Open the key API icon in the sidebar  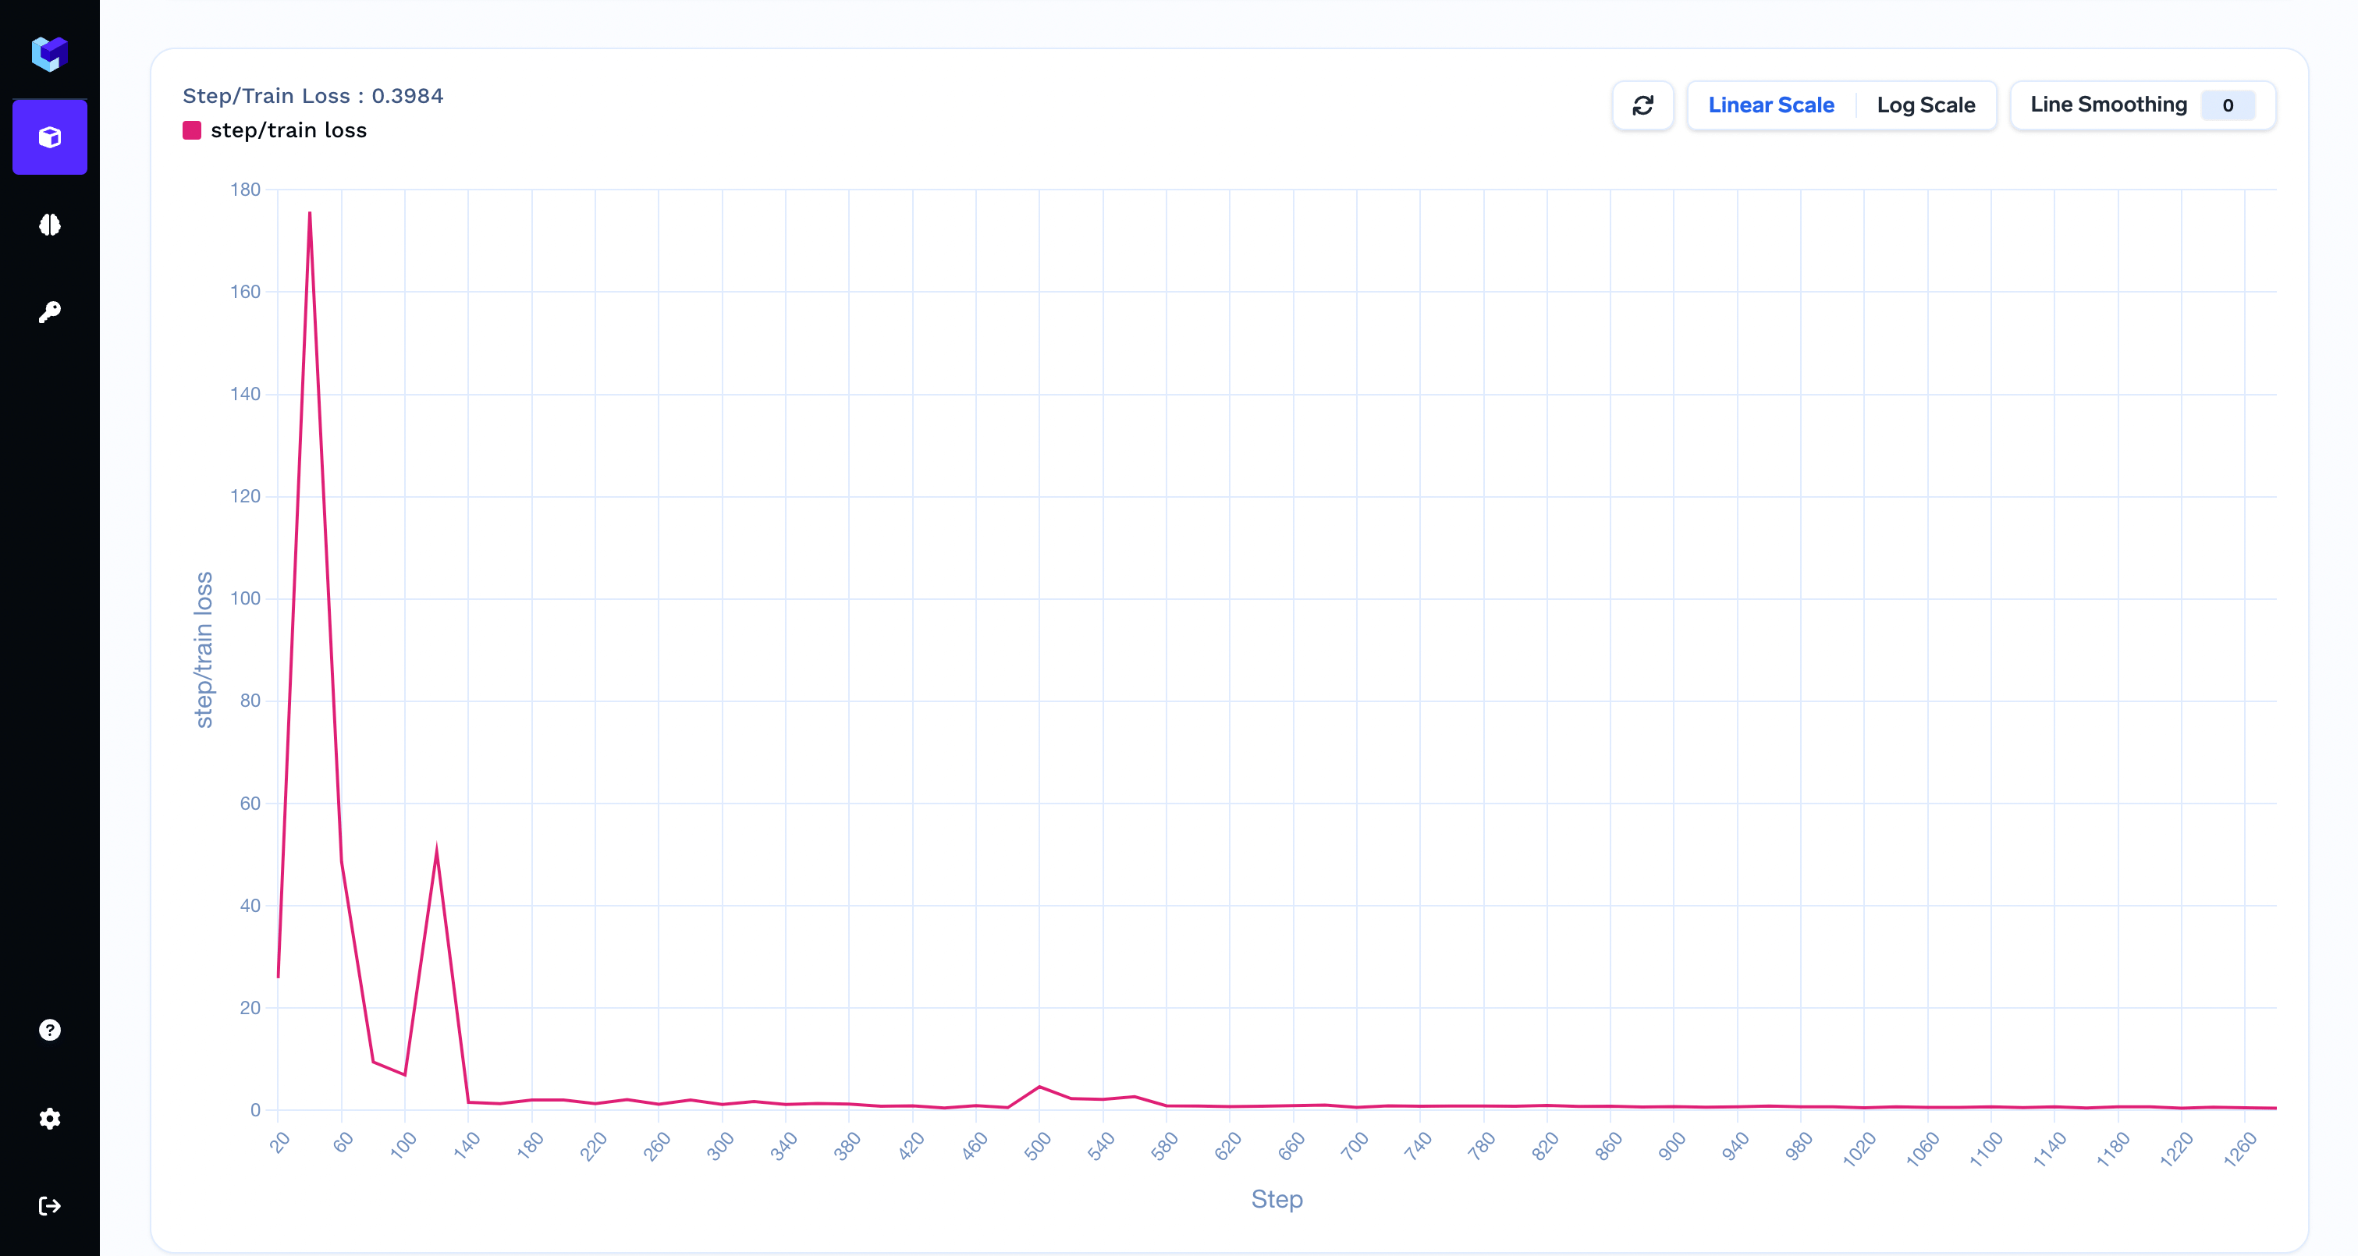(49, 312)
